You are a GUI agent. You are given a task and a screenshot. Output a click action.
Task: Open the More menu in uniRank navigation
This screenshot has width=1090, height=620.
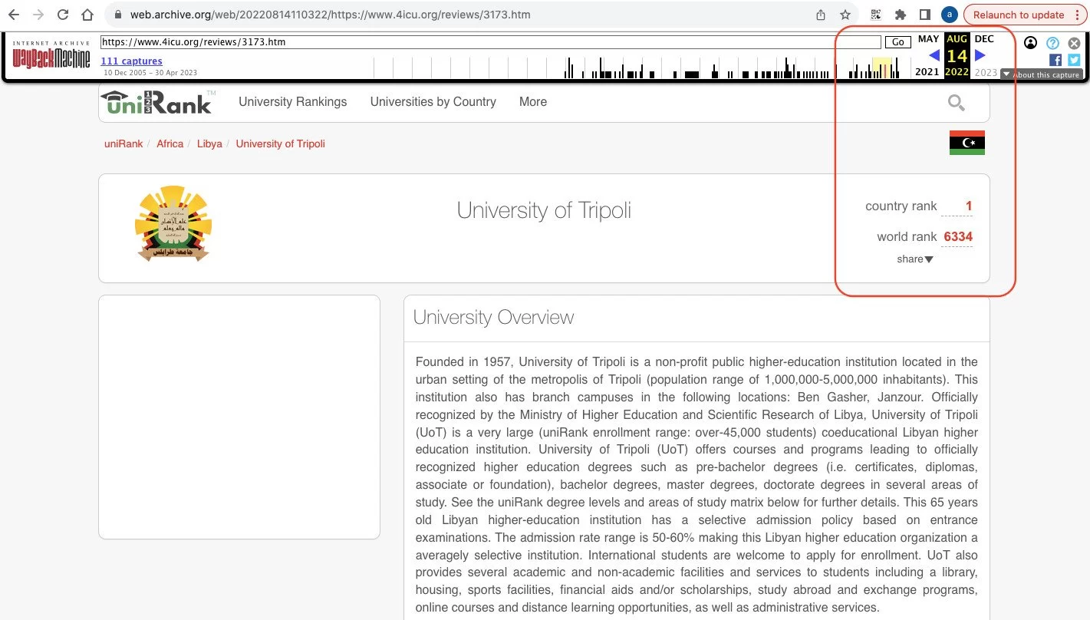pos(532,102)
